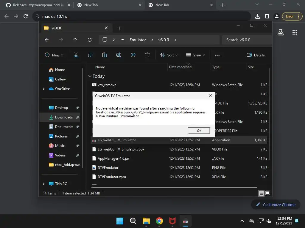Close the LG webOS TV Emulator error dialog
Screen dimensions: 305x228
(210, 96)
